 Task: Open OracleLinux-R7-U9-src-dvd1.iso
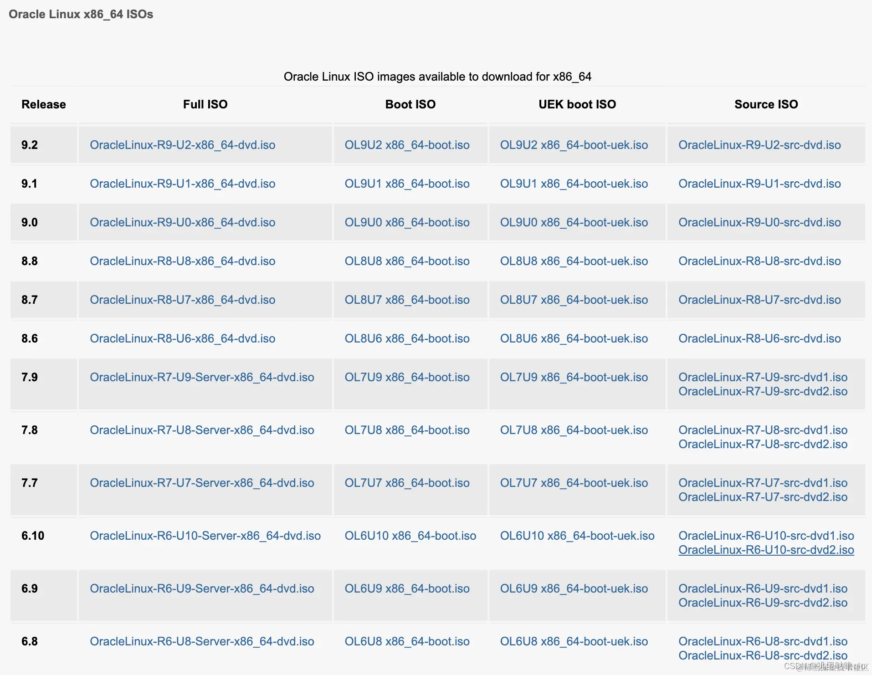(x=763, y=377)
